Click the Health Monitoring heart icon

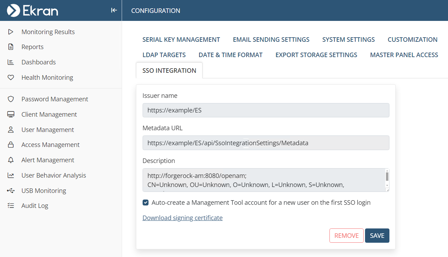(11, 78)
